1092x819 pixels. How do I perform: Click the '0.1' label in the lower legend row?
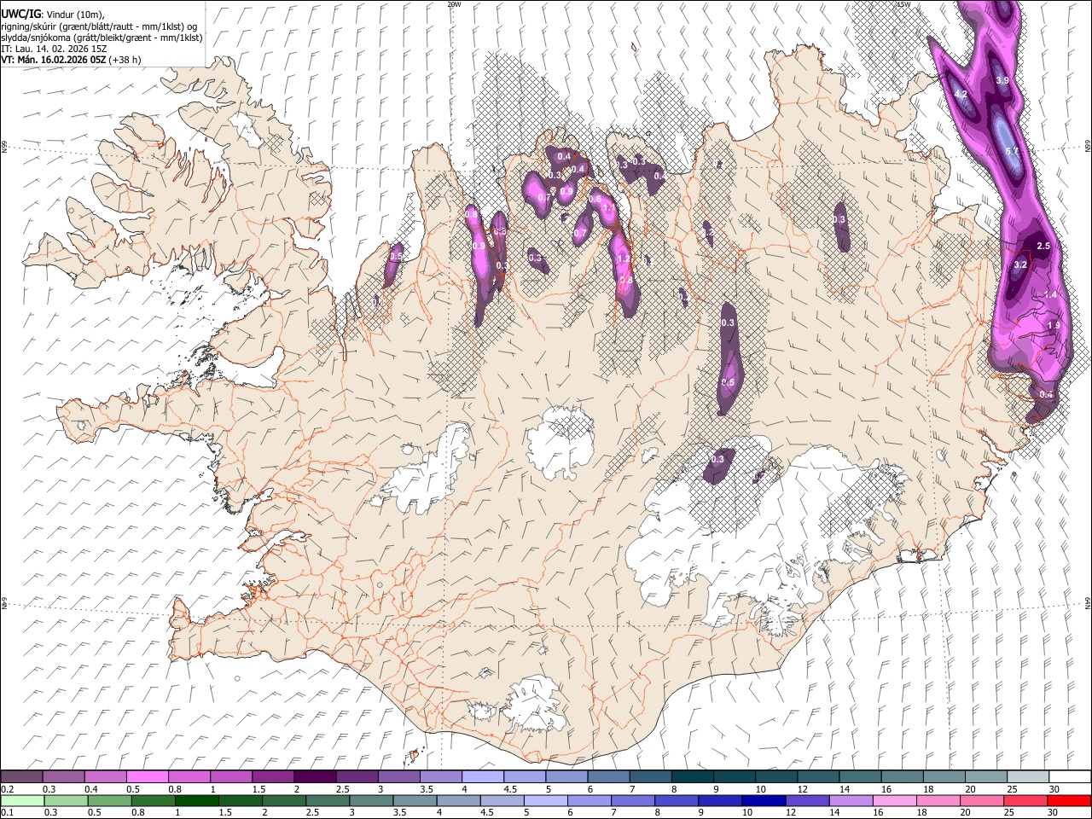pyautogui.click(x=7, y=813)
